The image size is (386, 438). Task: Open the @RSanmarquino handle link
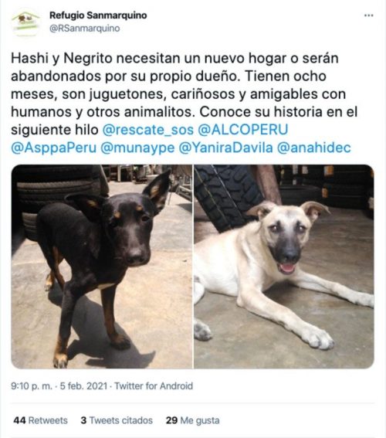coord(85,29)
